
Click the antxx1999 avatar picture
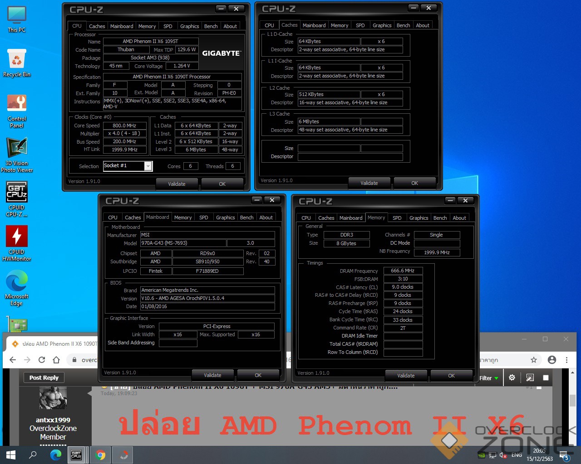[x=53, y=398]
